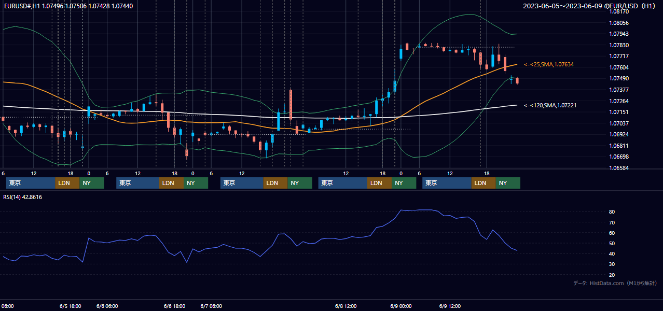The image size is (663, 311).
Task: Click RSI scale value 70
Action: pyautogui.click(x=612, y=222)
